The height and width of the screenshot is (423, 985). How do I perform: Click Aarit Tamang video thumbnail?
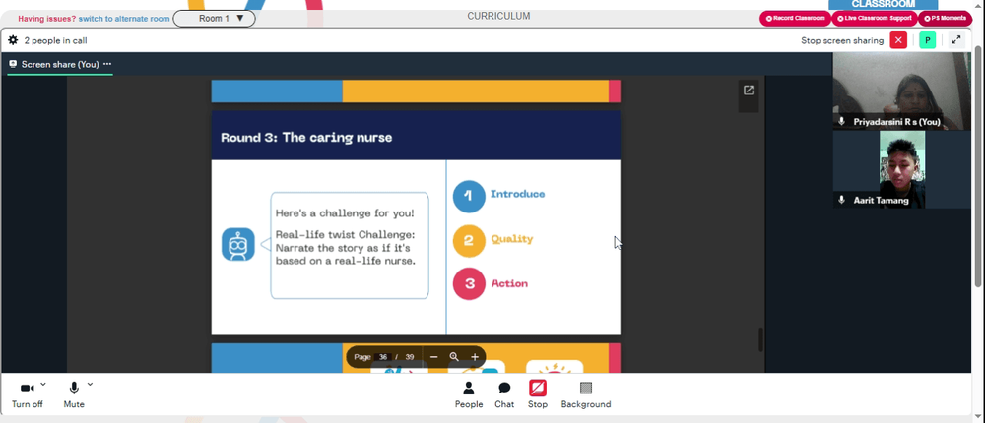[x=901, y=169]
